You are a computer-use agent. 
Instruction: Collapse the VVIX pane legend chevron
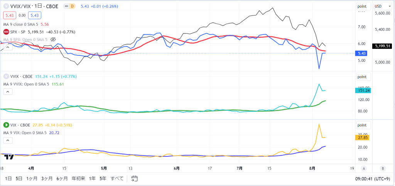[8, 92]
